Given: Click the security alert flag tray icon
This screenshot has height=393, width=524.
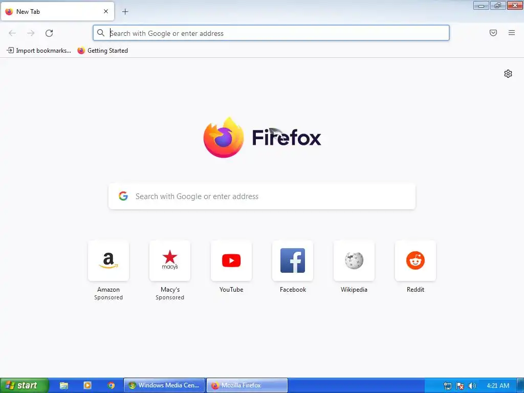Looking at the screenshot, I should point(460,386).
